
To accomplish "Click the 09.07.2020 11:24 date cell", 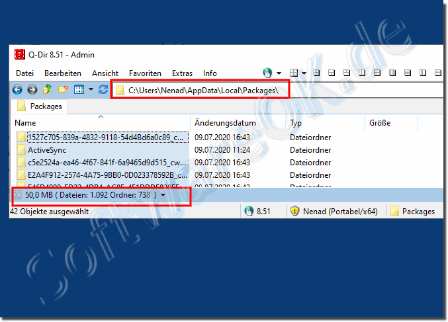I will (222, 150).
